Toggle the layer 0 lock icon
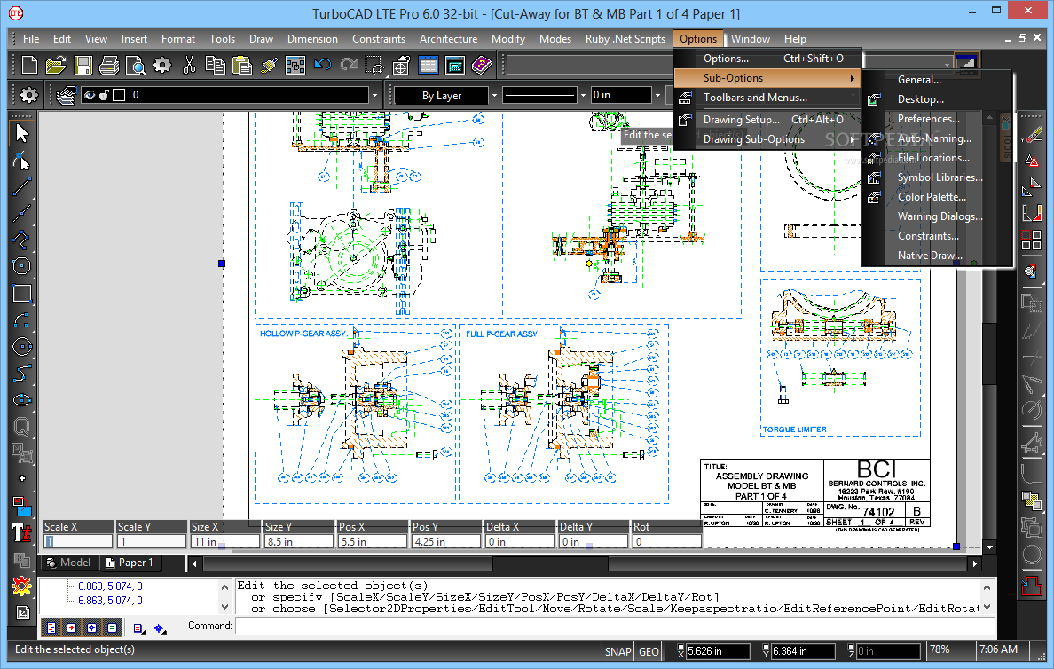The width and height of the screenshot is (1054, 669). point(104,95)
